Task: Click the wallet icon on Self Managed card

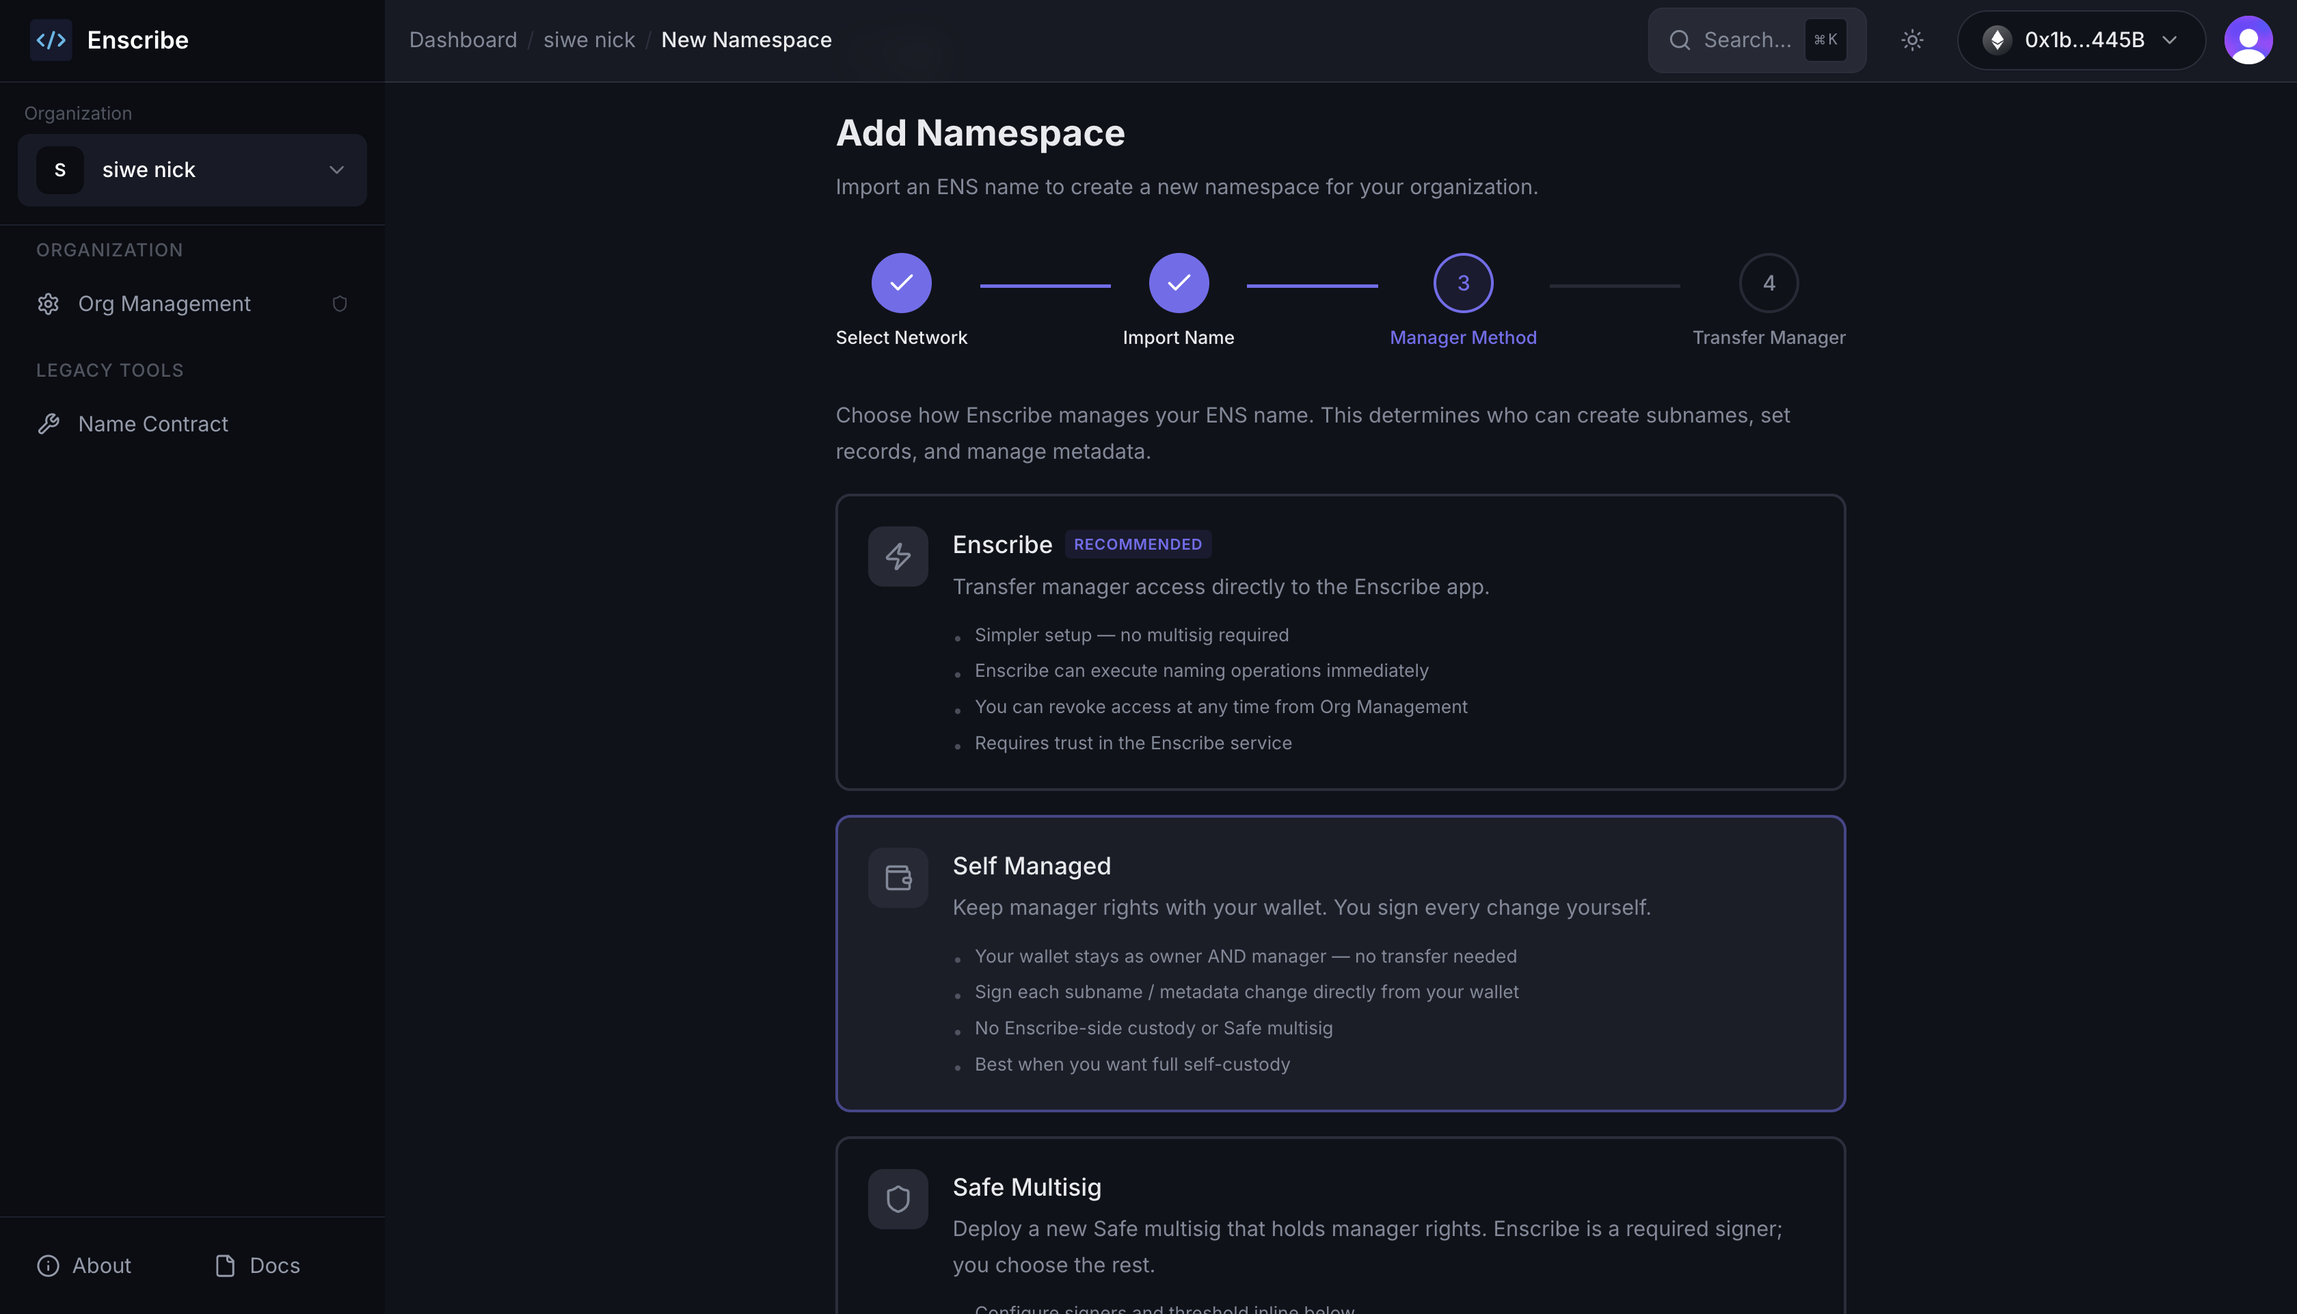Action: coord(898,877)
